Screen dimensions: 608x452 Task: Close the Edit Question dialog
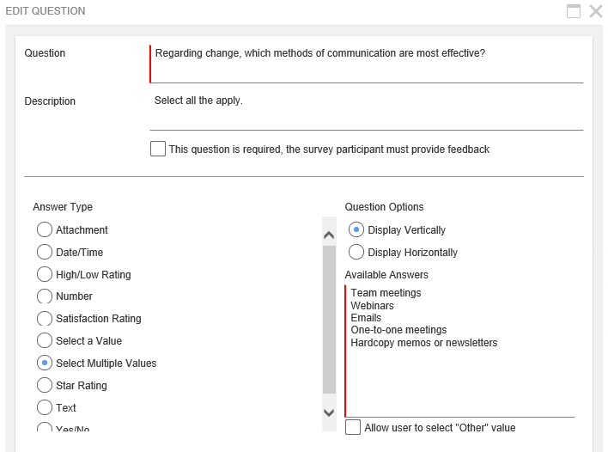tap(595, 11)
